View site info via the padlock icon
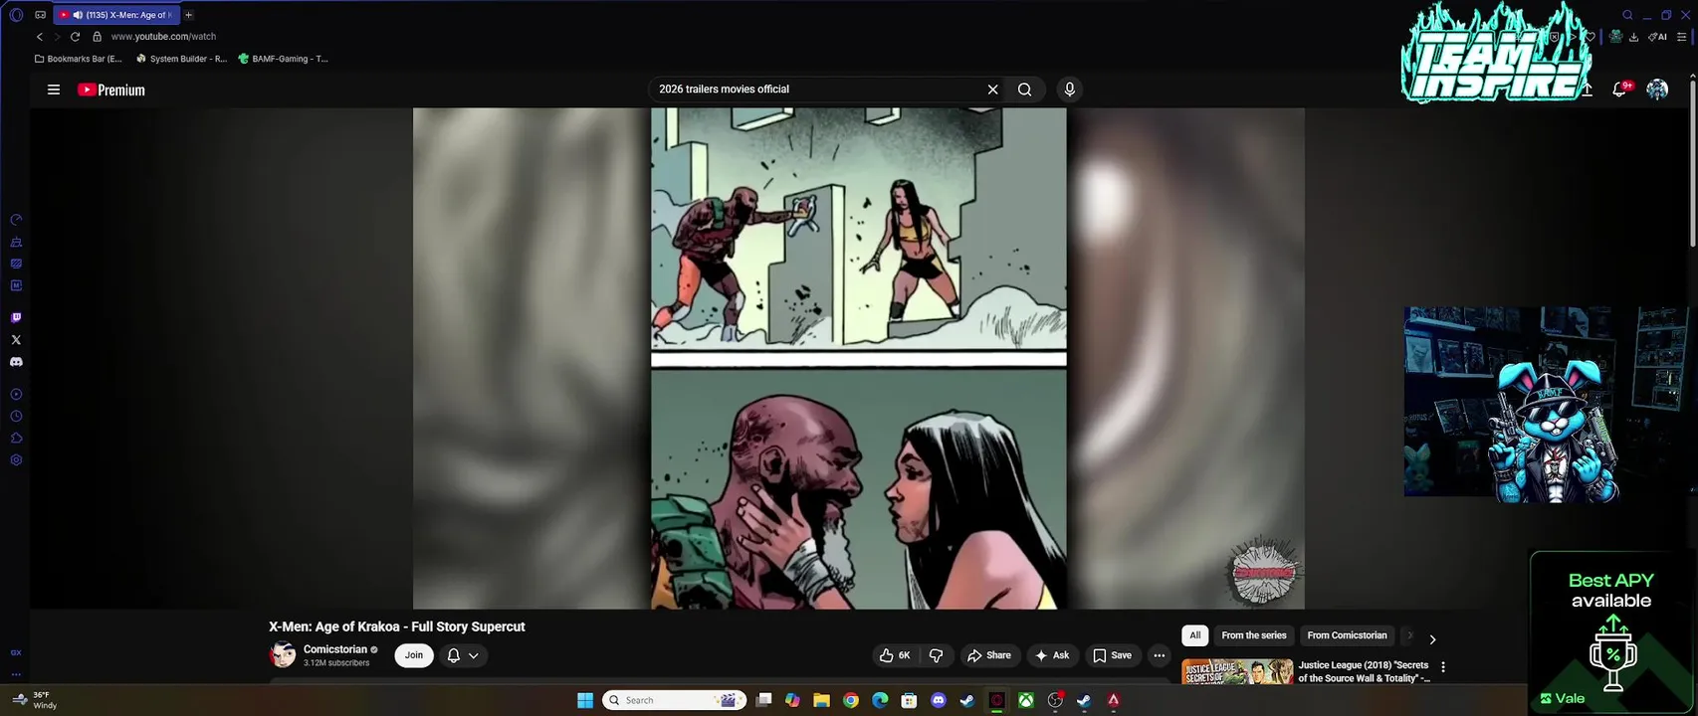Viewport: 1698px width, 716px height. (98, 37)
